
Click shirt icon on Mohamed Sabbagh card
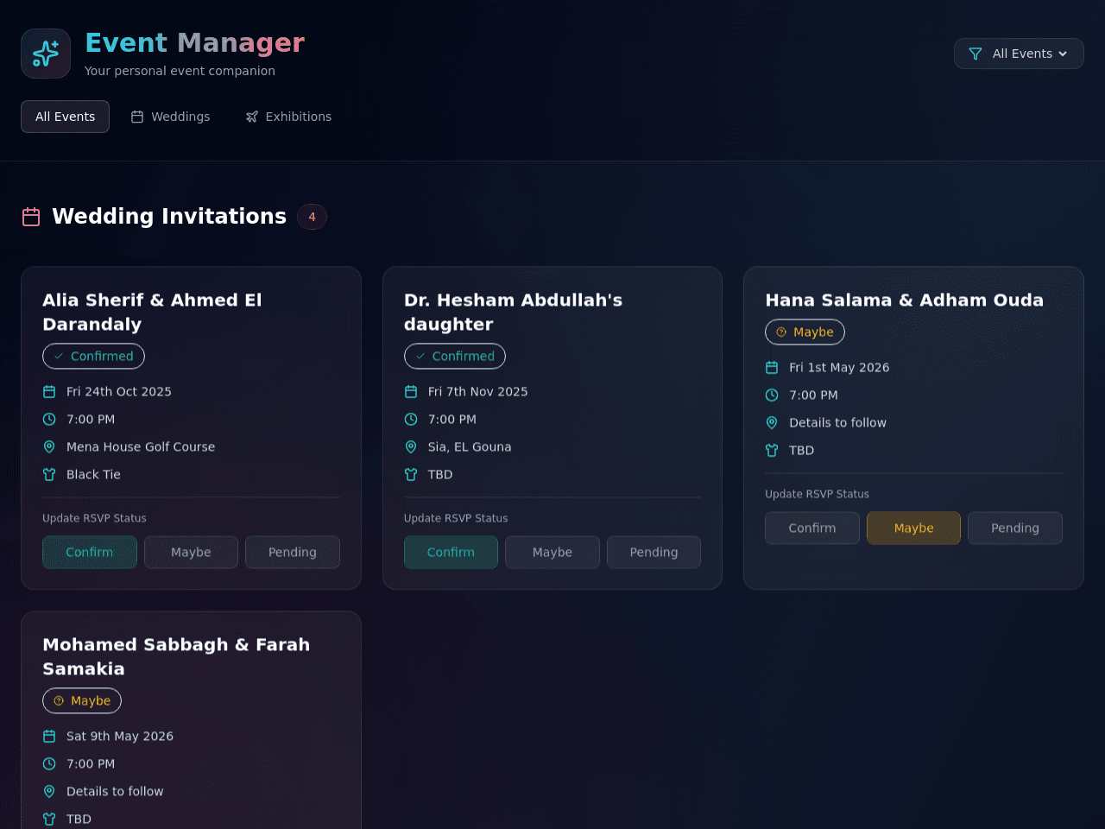tap(49, 819)
